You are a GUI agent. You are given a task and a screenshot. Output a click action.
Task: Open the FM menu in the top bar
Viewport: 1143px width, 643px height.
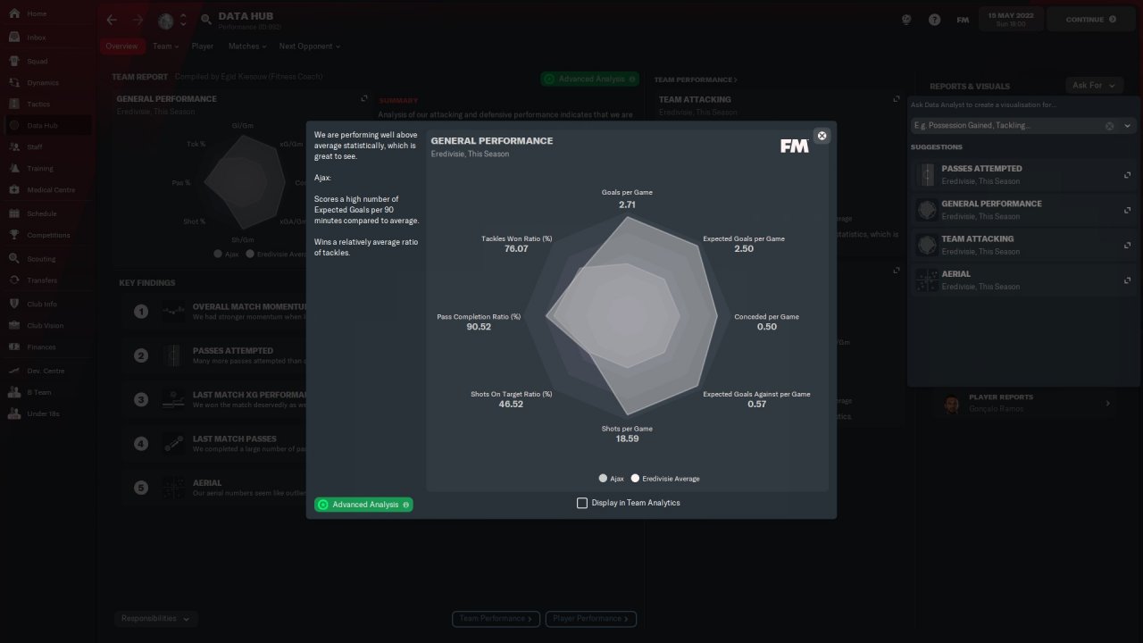[963, 20]
